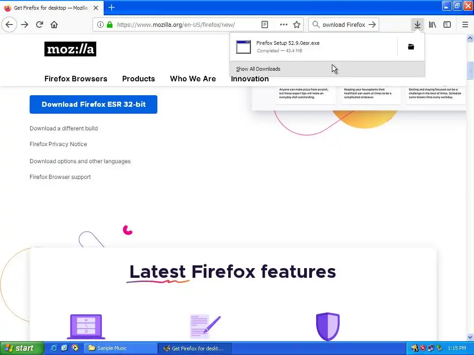The height and width of the screenshot is (355, 474).
Task: Reload the current page
Action: click(x=39, y=24)
